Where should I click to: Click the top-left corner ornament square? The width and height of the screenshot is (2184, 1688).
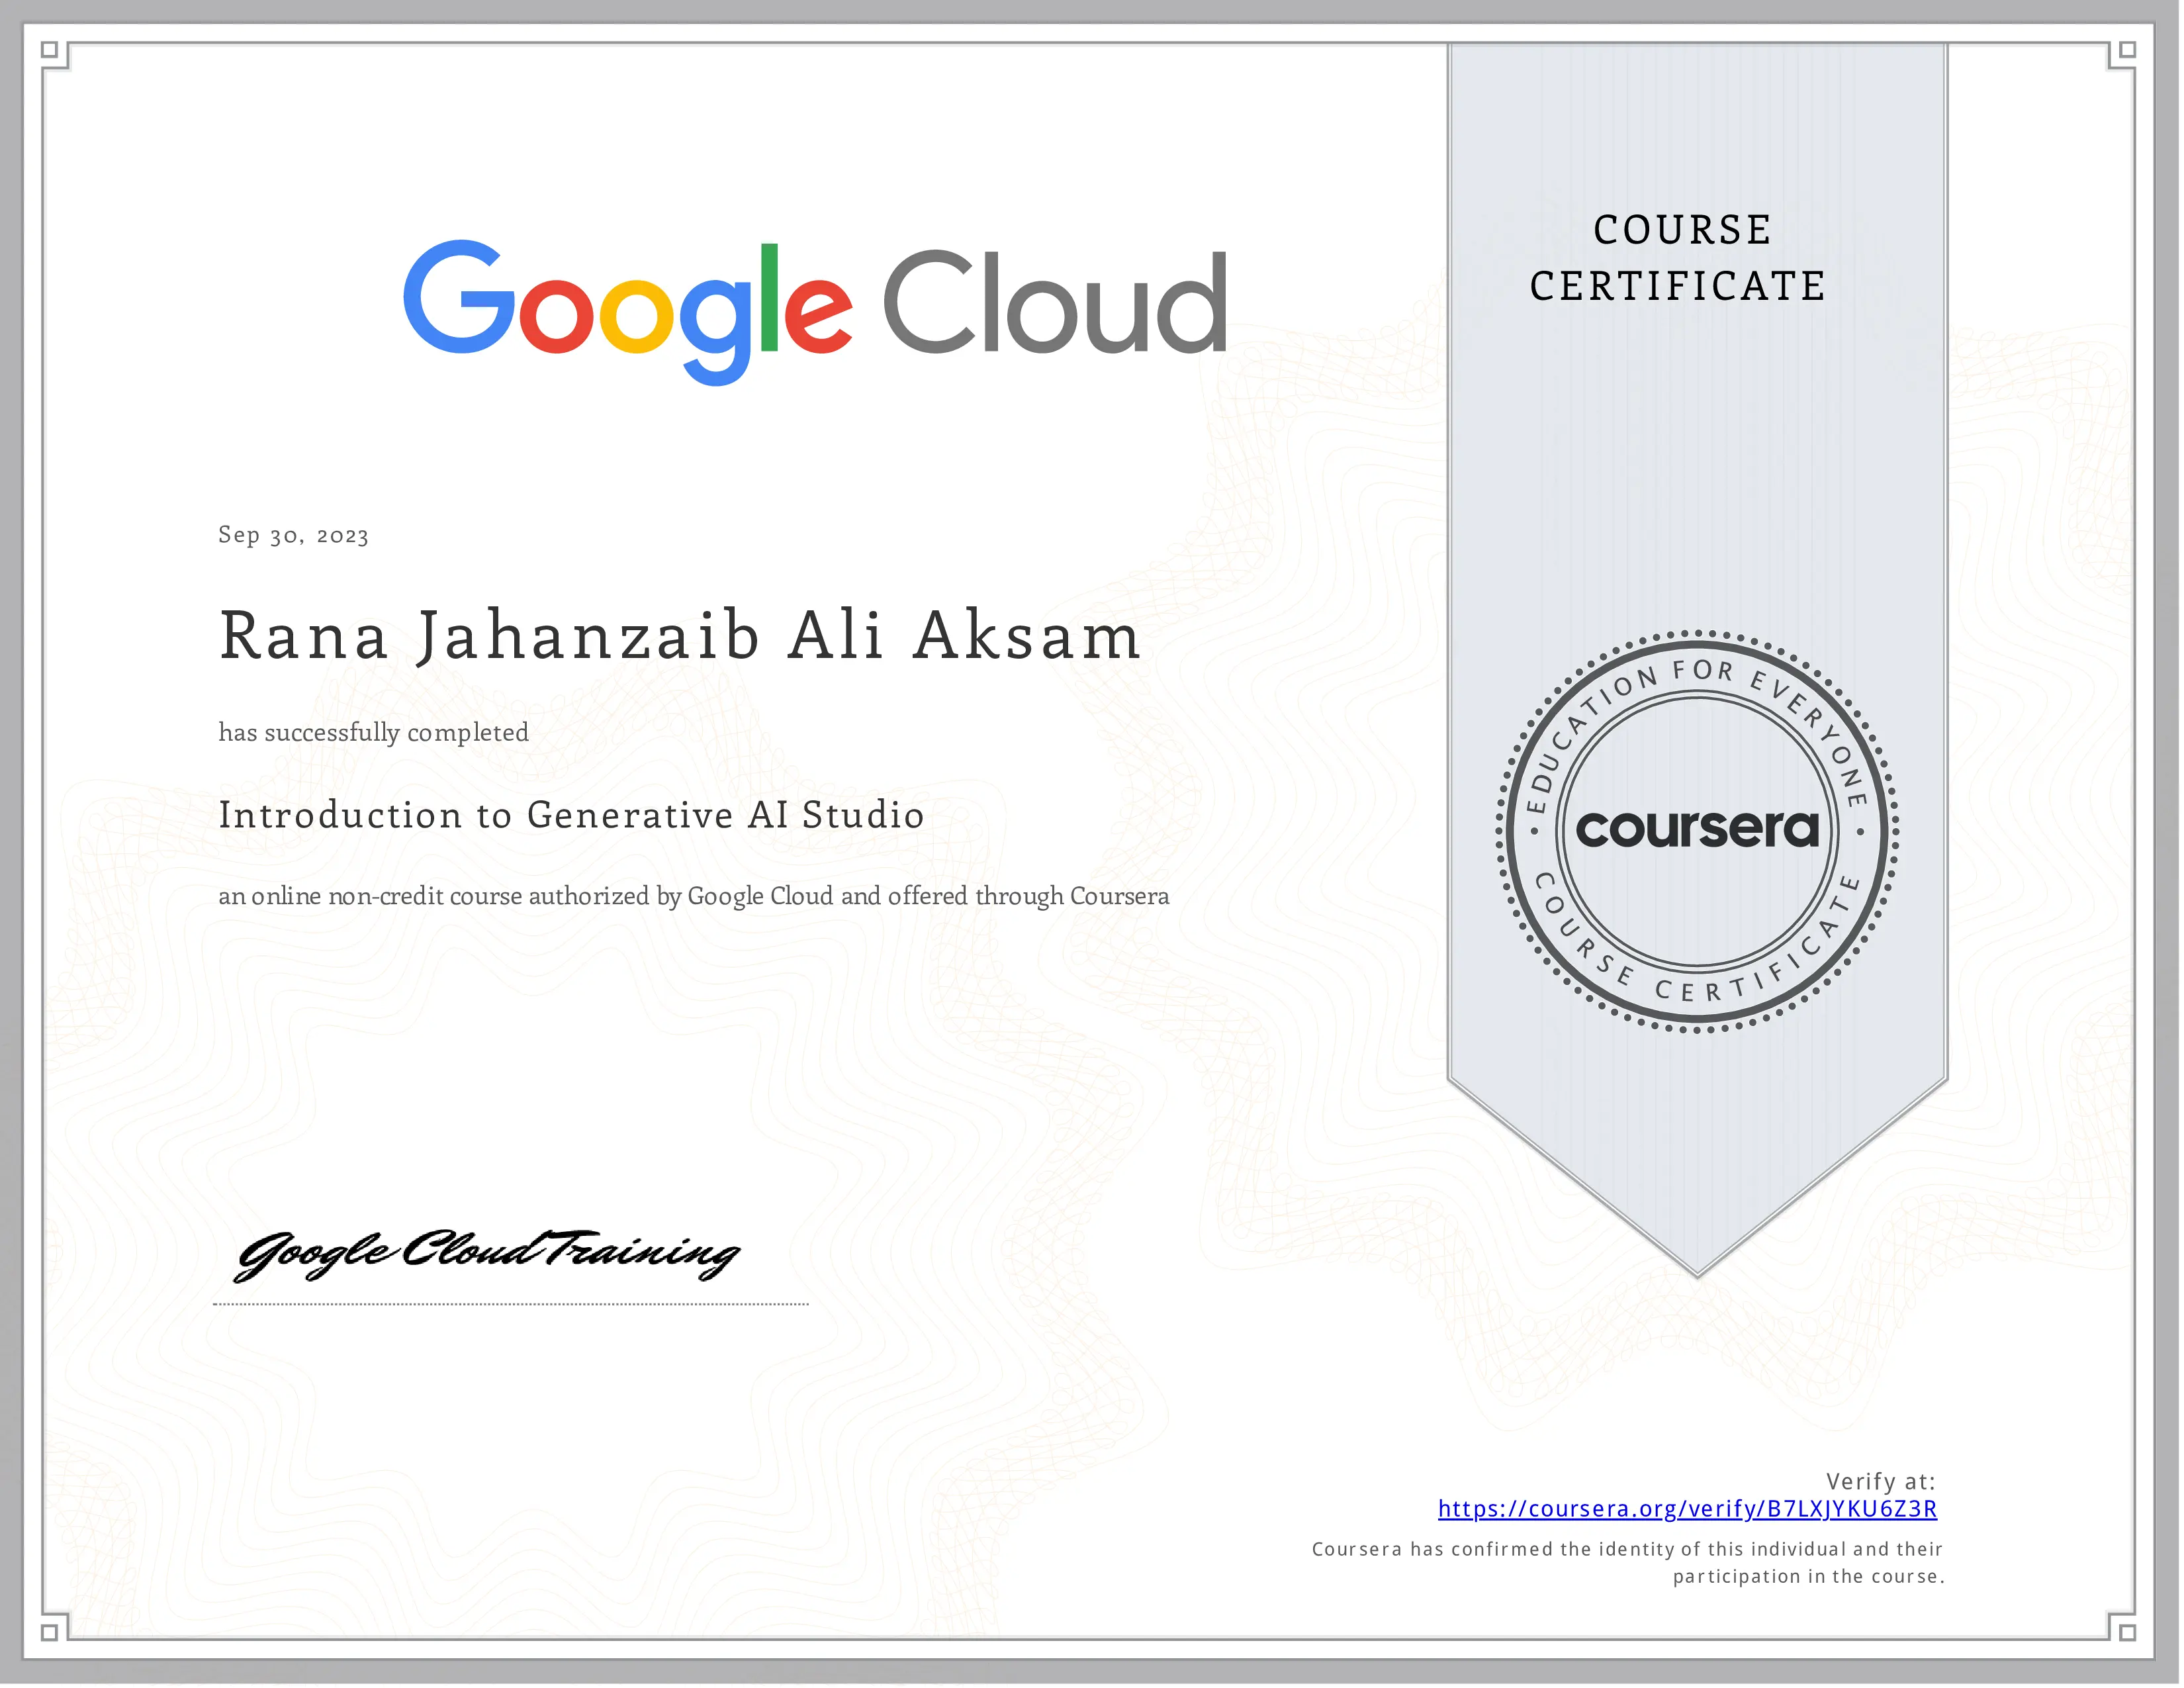(50, 50)
